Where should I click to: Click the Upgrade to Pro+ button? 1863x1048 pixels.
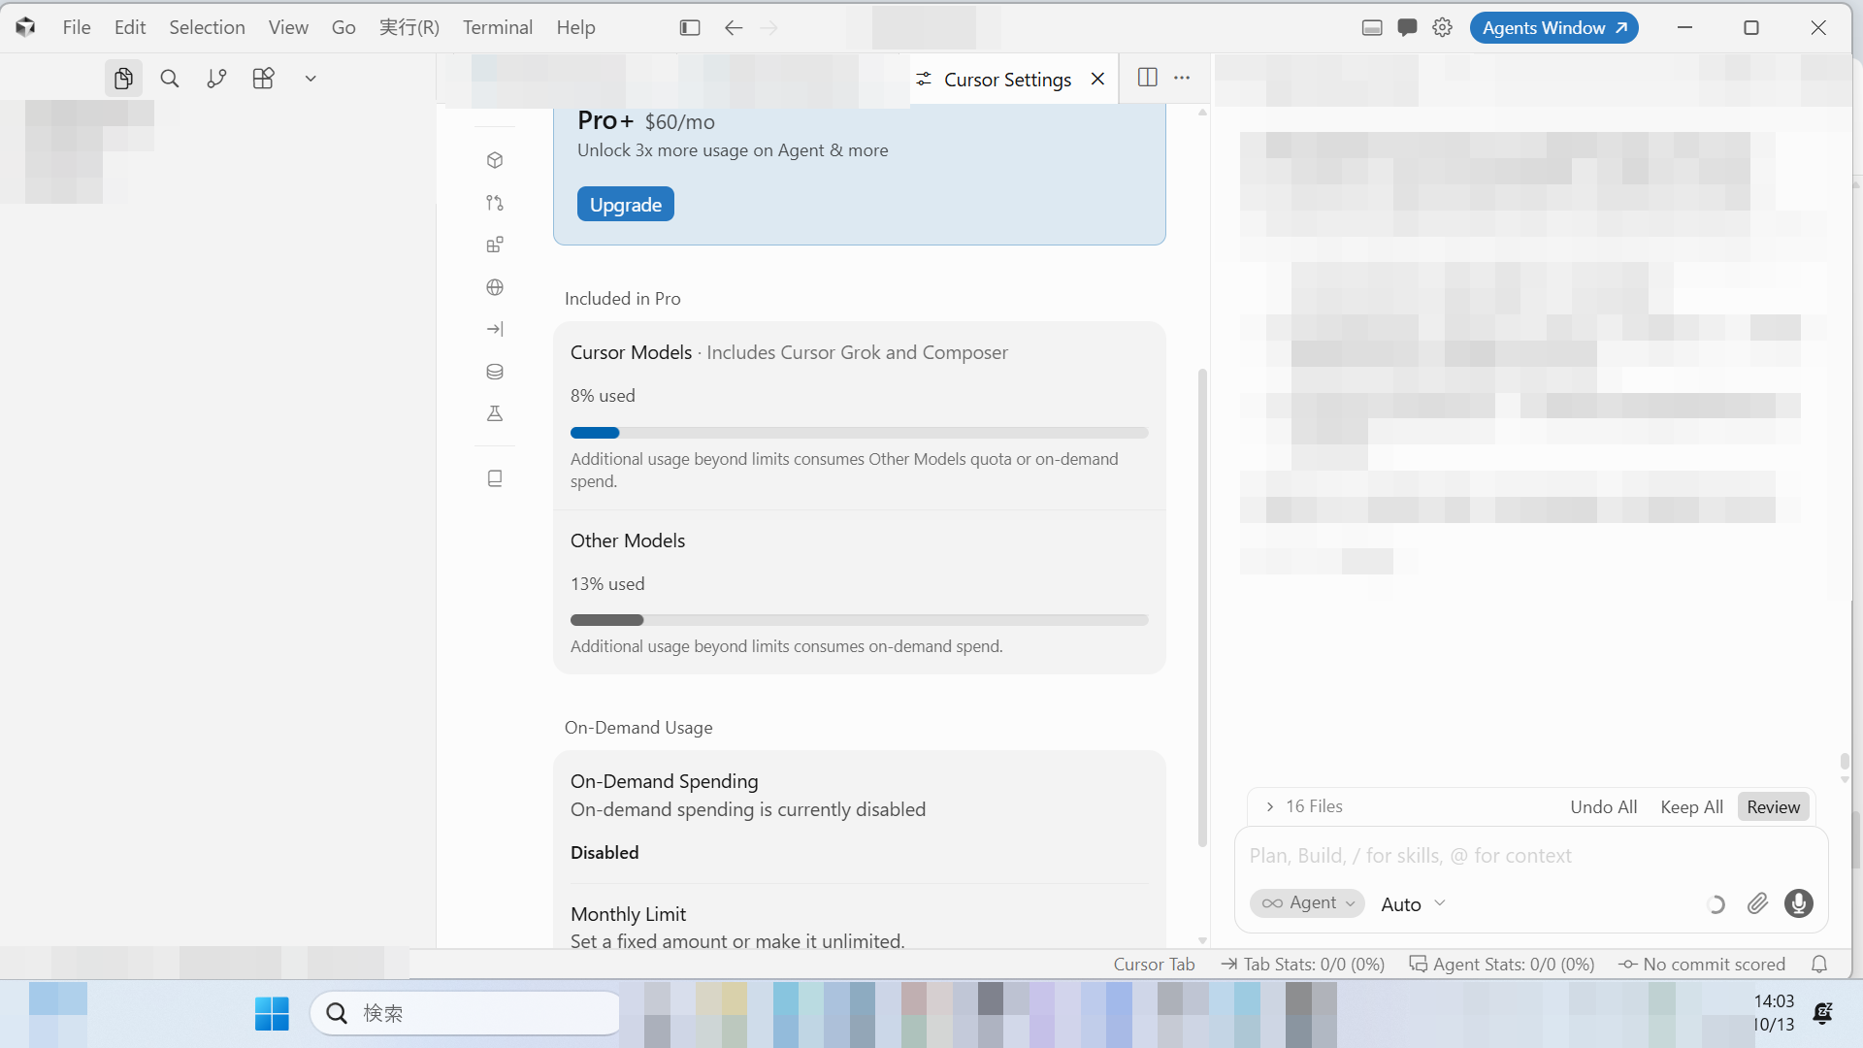(x=626, y=205)
